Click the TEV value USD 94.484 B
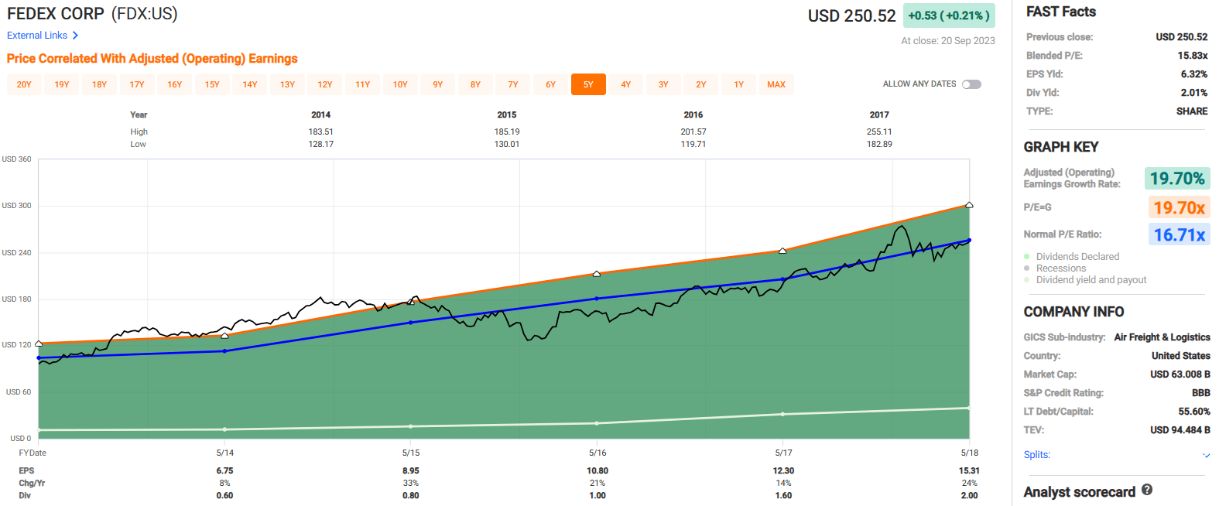The image size is (1219, 506). pos(1180,430)
